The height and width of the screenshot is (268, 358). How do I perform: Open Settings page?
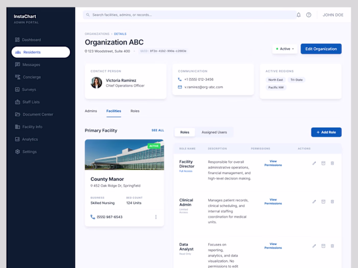point(26,152)
